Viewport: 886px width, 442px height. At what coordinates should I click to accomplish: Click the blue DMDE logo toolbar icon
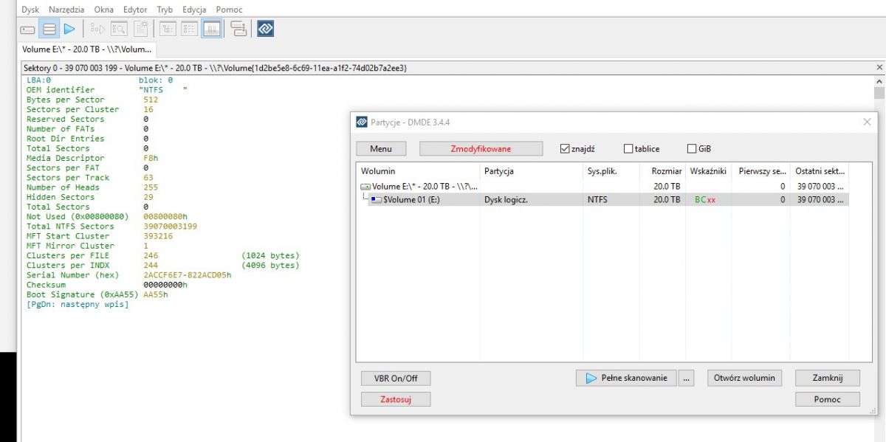click(266, 30)
